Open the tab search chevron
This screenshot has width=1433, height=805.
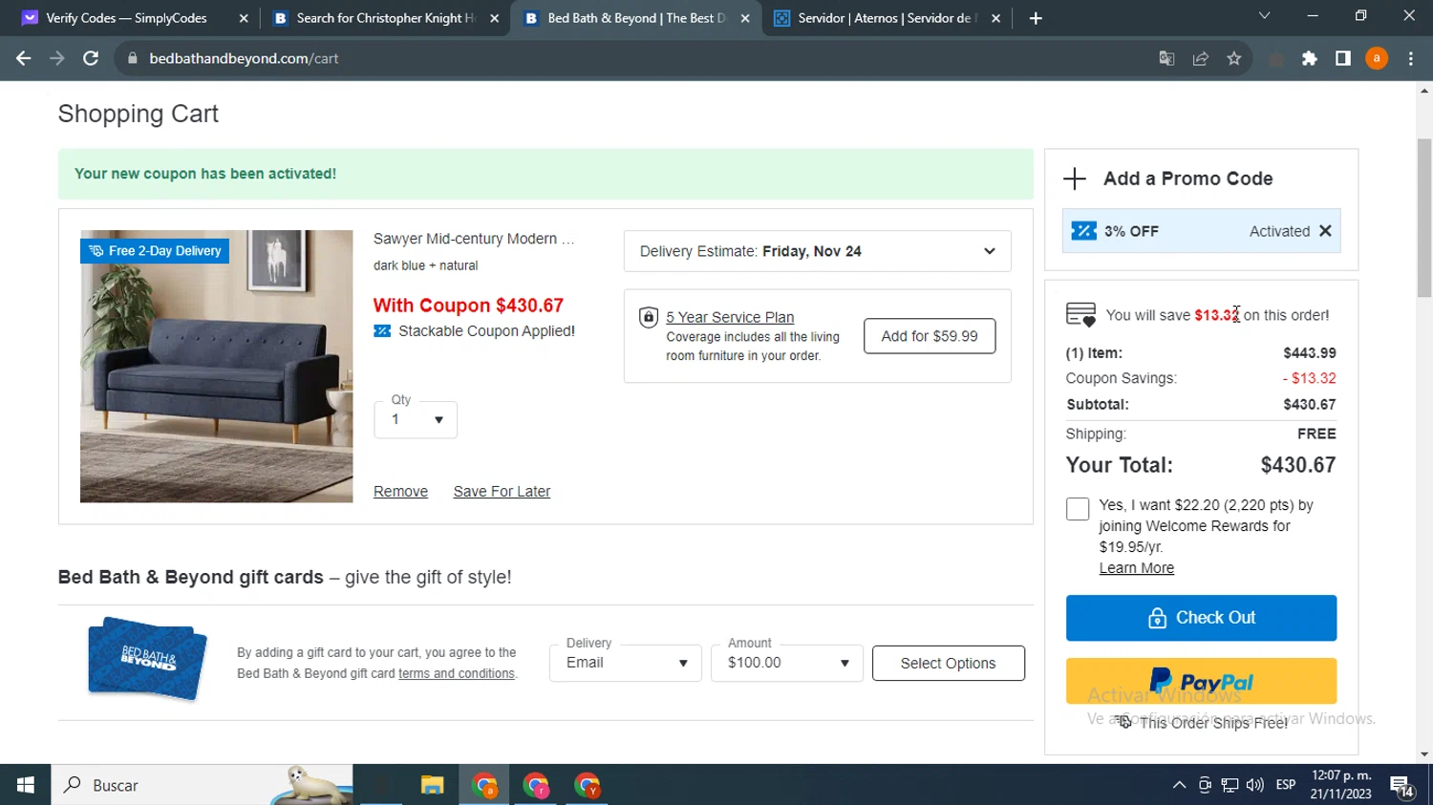tap(1264, 16)
